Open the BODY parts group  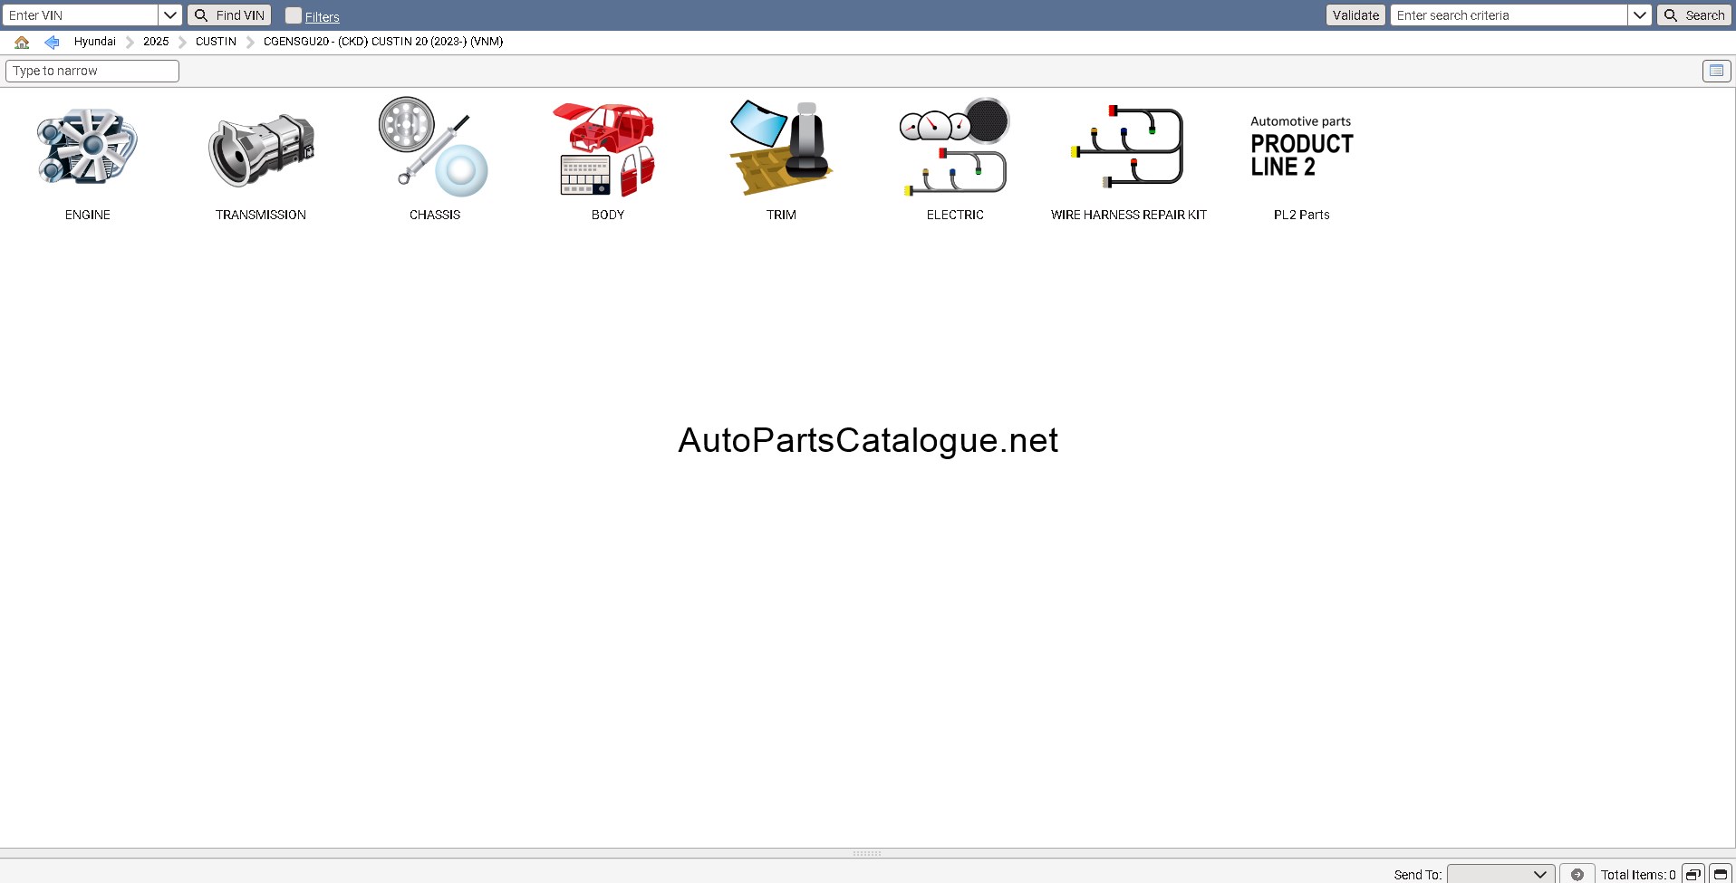(x=607, y=148)
